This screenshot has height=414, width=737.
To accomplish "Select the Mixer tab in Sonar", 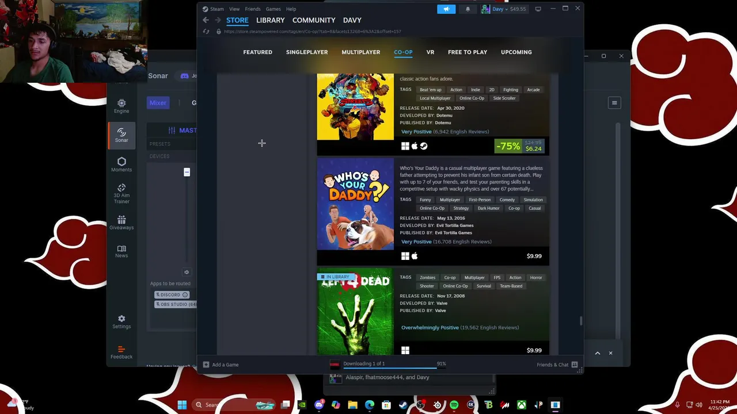I will tap(158, 103).
